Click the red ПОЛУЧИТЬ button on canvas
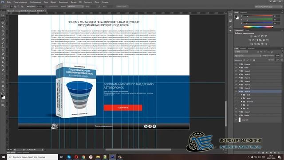Image resolution: width=284 pixels, height=160 pixels. coord(123,108)
